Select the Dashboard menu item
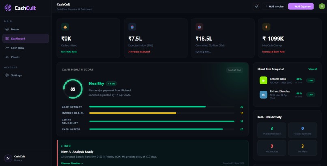327x166 pixels. (x=26, y=39)
